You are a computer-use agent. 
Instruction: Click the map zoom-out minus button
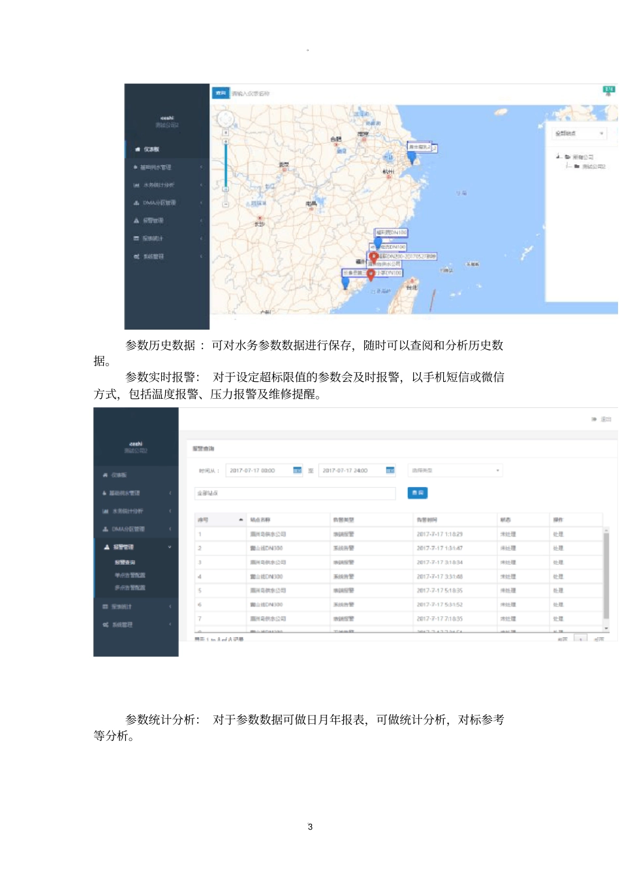[x=226, y=204]
